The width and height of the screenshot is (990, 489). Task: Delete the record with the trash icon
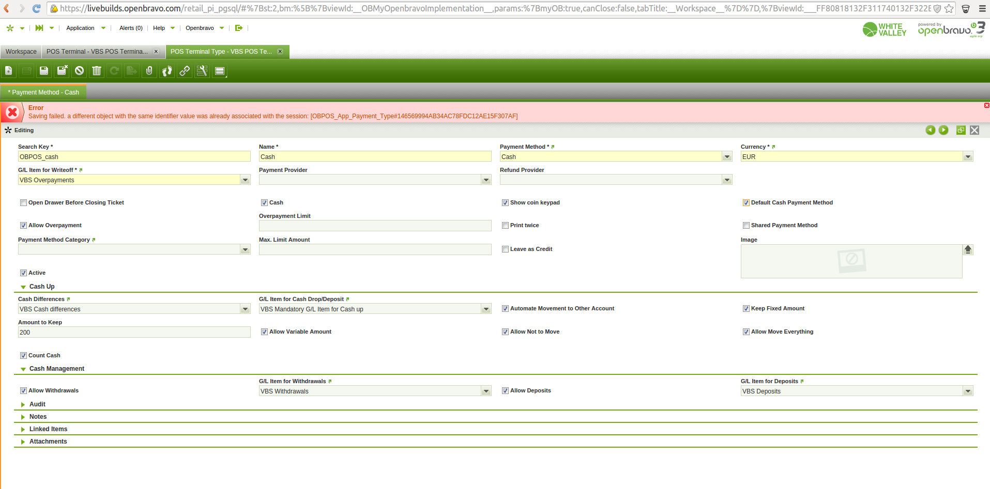click(x=97, y=71)
